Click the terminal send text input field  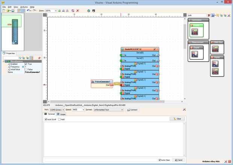point(101,160)
